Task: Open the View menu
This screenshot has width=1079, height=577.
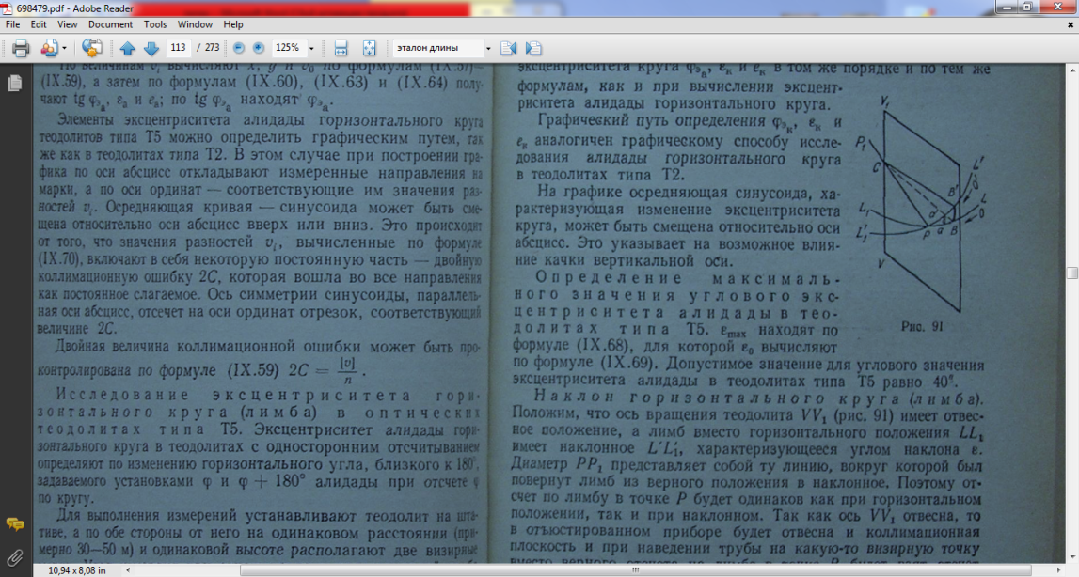Action: [68, 24]
